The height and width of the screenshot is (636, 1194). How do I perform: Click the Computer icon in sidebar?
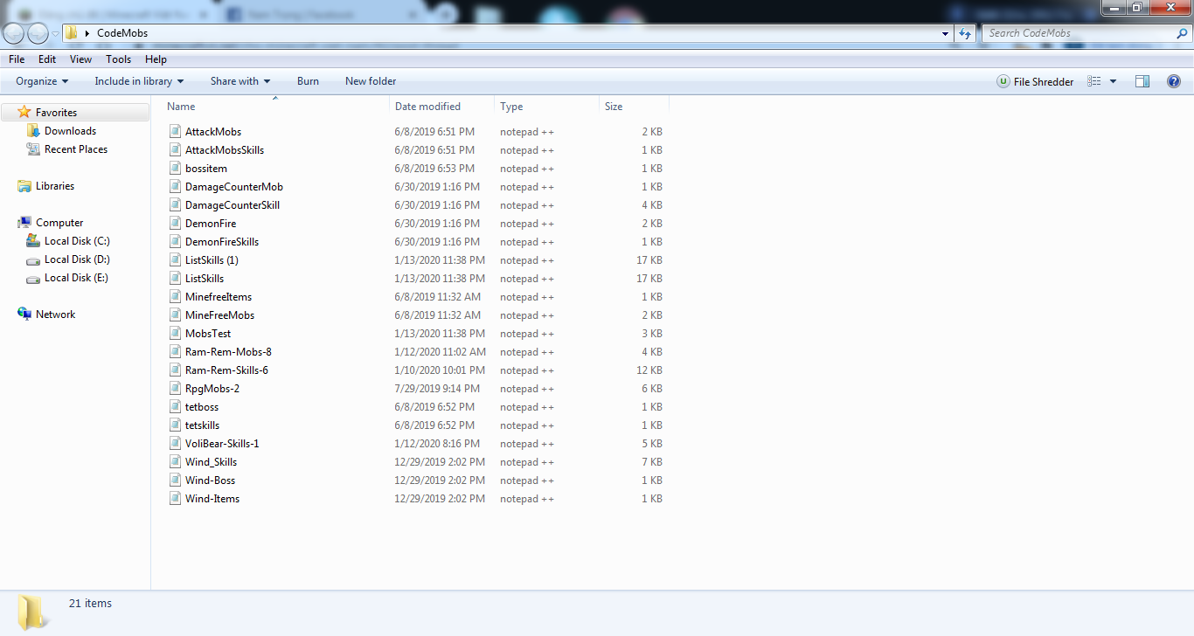[24, 223]
